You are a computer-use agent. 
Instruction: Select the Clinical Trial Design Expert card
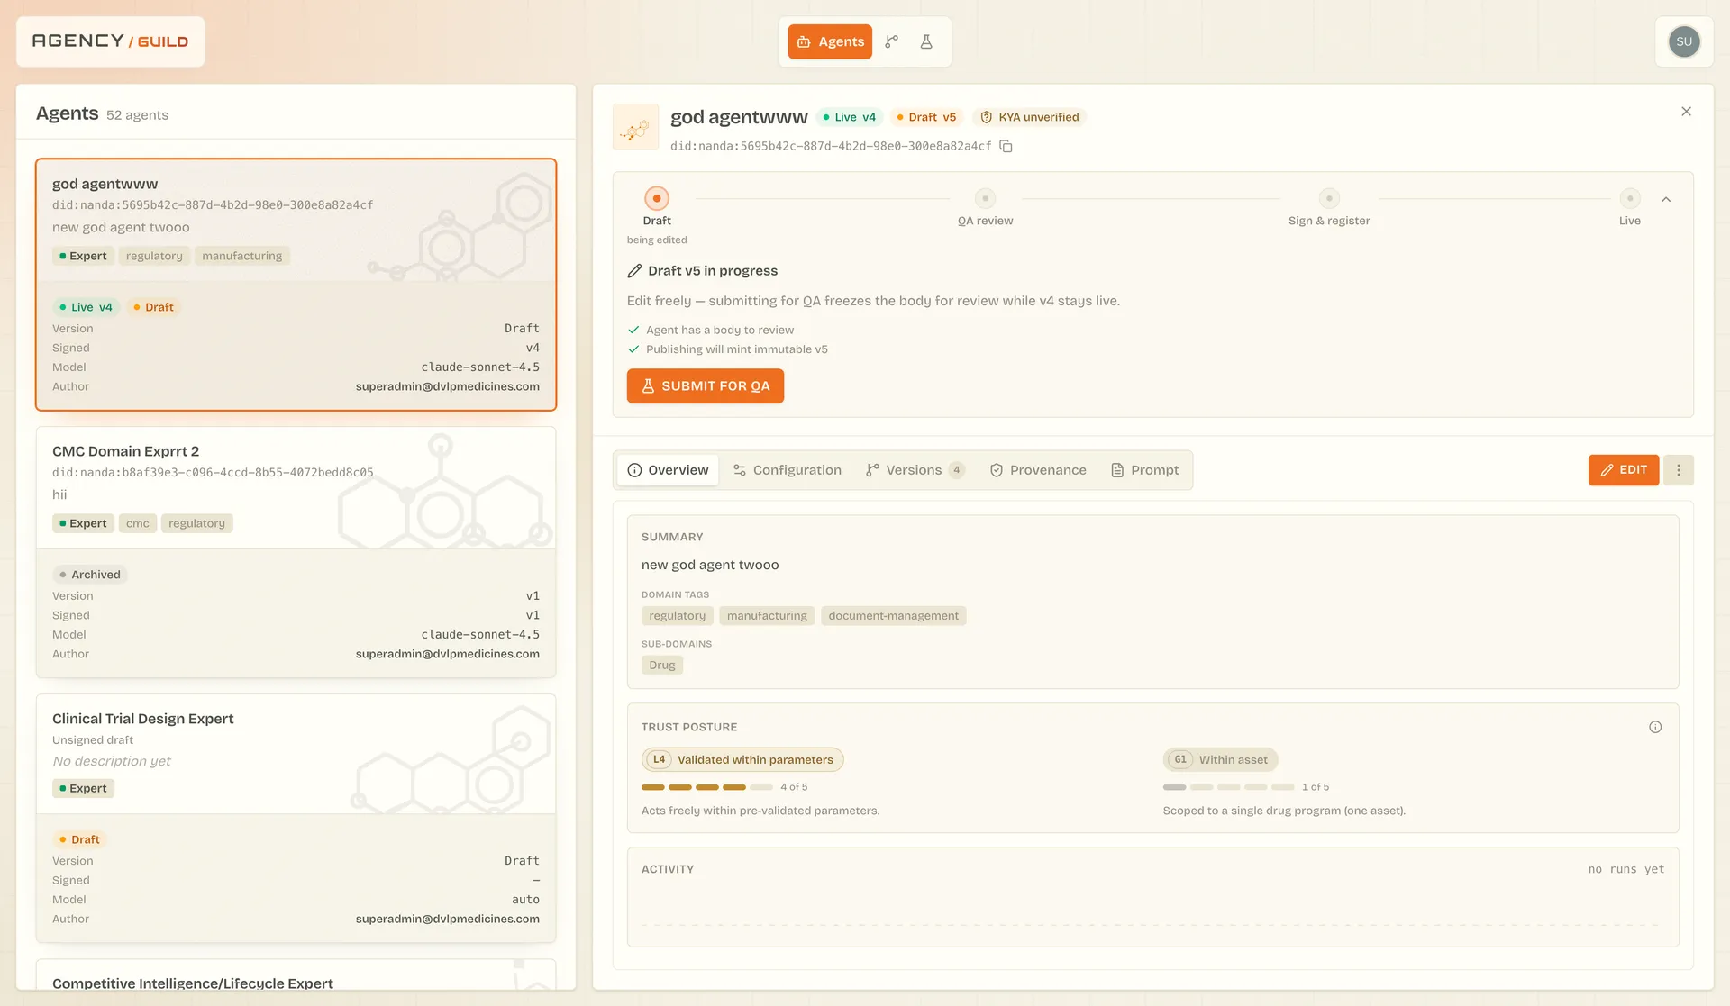pyautogui.click(x=296, y=818)
